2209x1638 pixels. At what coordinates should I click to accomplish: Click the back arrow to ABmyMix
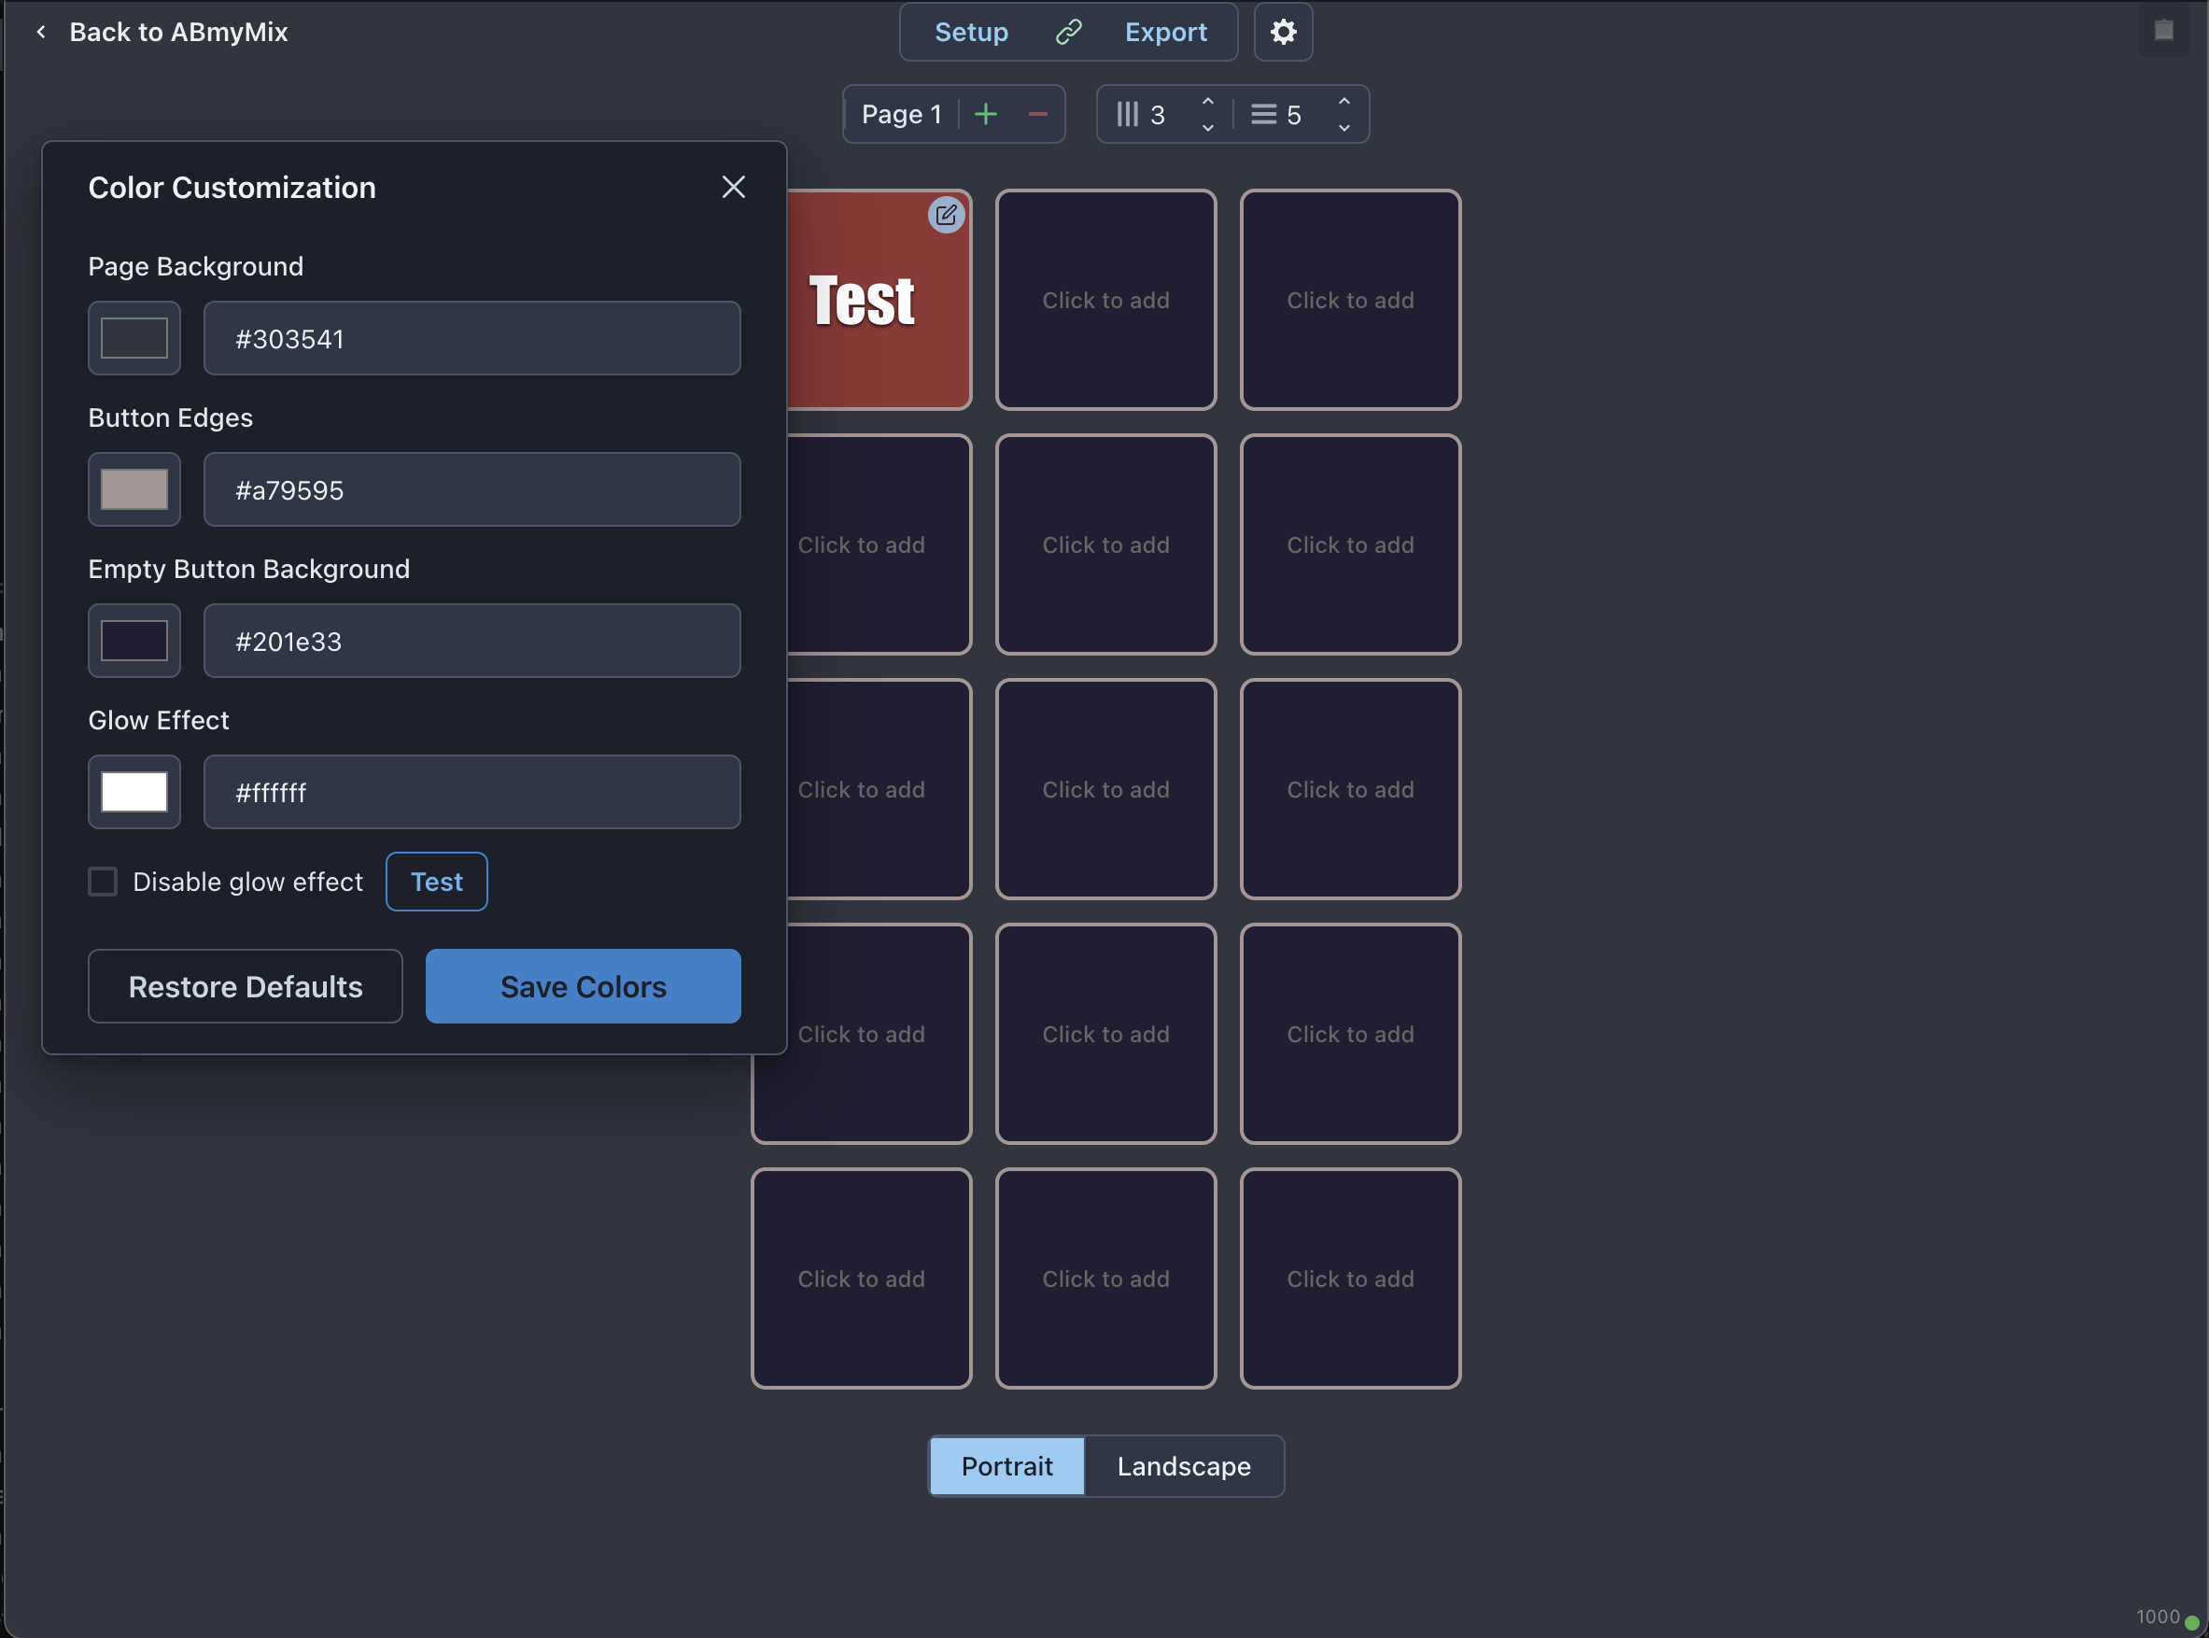41,32
